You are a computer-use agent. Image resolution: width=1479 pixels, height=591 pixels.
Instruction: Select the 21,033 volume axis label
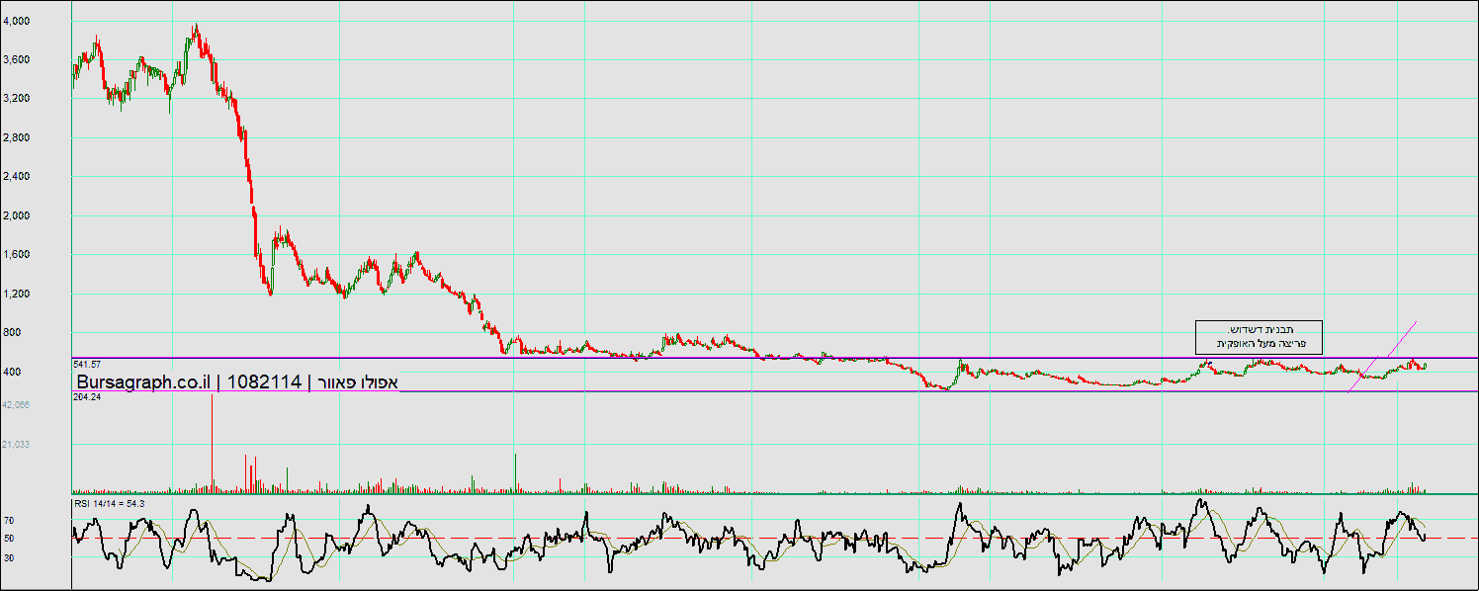(x=16, y=445)
